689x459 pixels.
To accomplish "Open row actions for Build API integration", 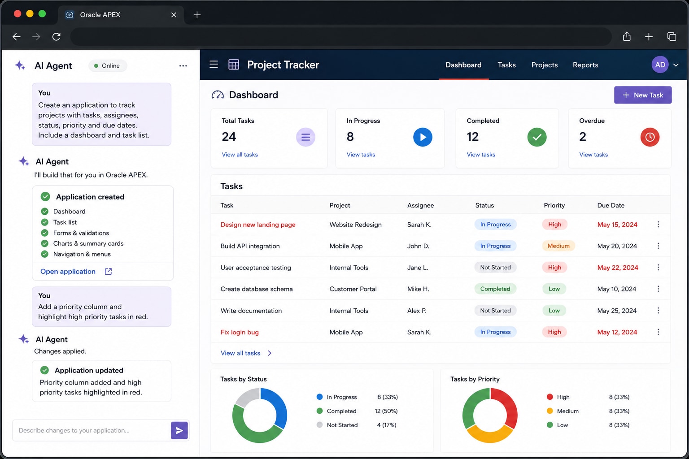I will (x=658, y=246).
